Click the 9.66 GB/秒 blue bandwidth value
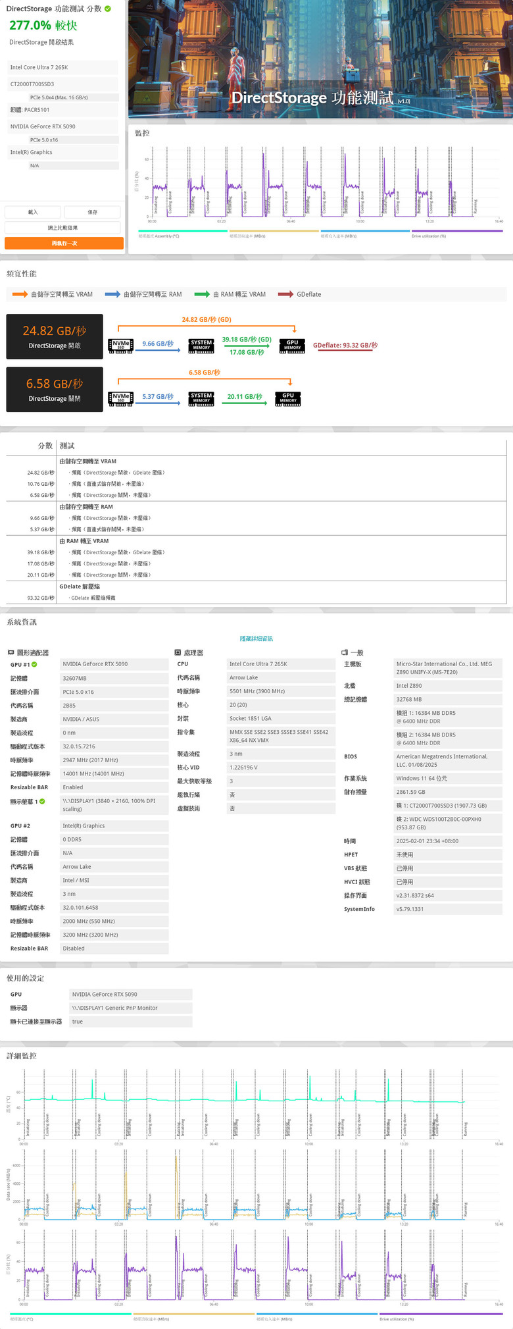The height and width of the screenshot is (1329, 513). coord(158,344)
